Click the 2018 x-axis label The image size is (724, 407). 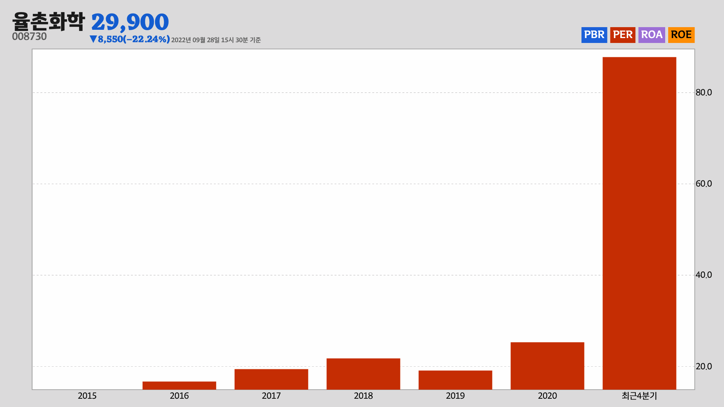point(363,396)
